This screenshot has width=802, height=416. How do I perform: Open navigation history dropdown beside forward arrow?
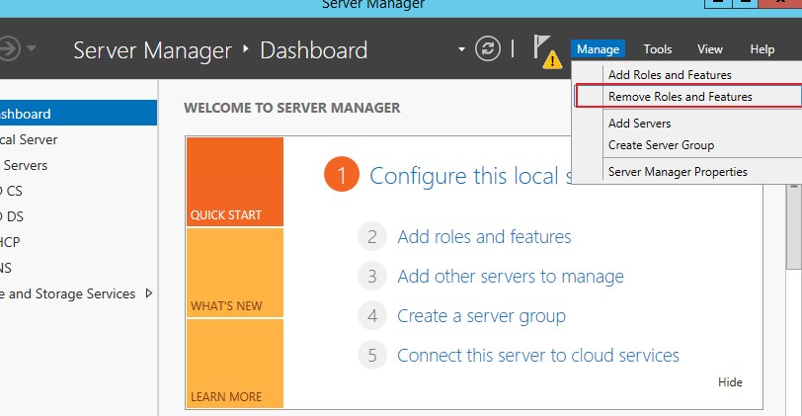(32, 48)
